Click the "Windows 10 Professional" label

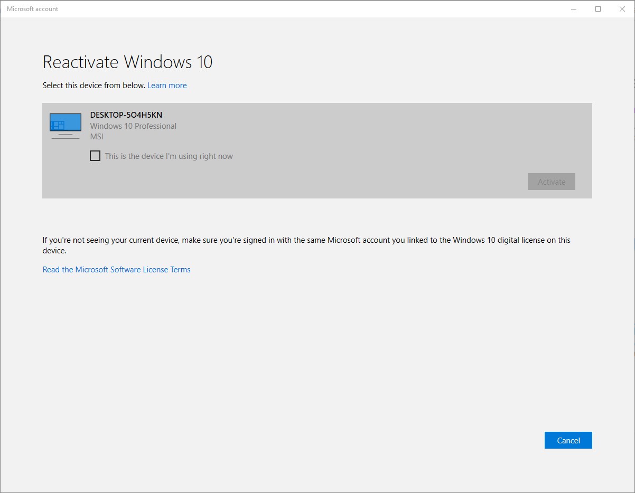pos(133,126)
